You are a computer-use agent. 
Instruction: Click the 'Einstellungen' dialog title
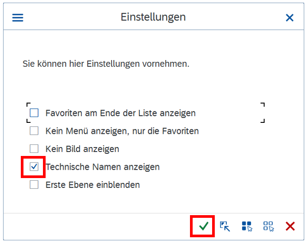point(153,17)
